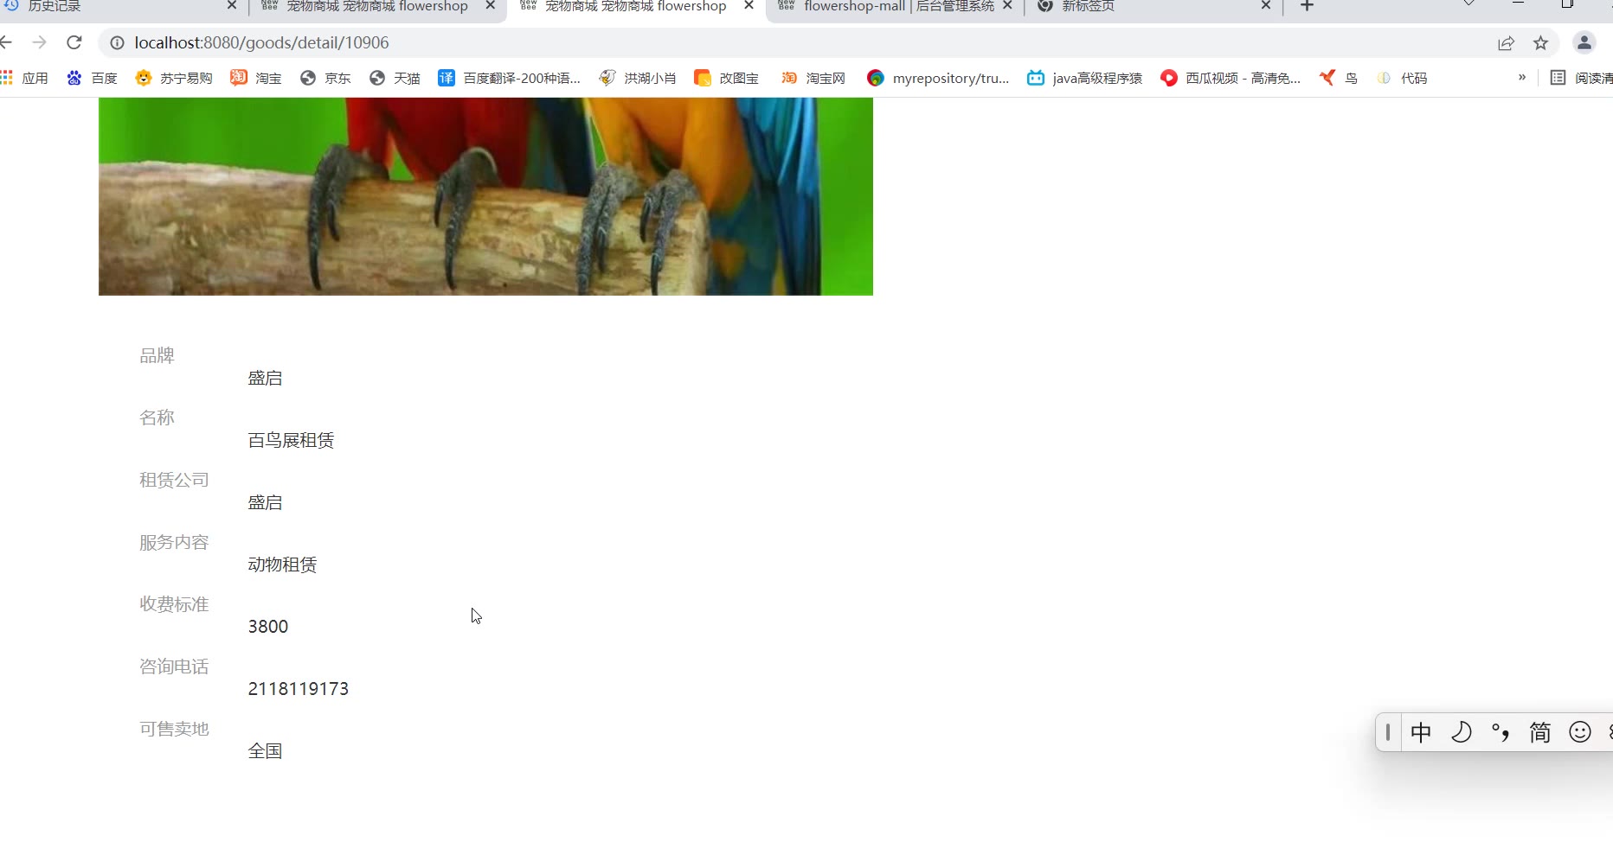Open the 代码 bookmark folder

tap(1402, 78)
